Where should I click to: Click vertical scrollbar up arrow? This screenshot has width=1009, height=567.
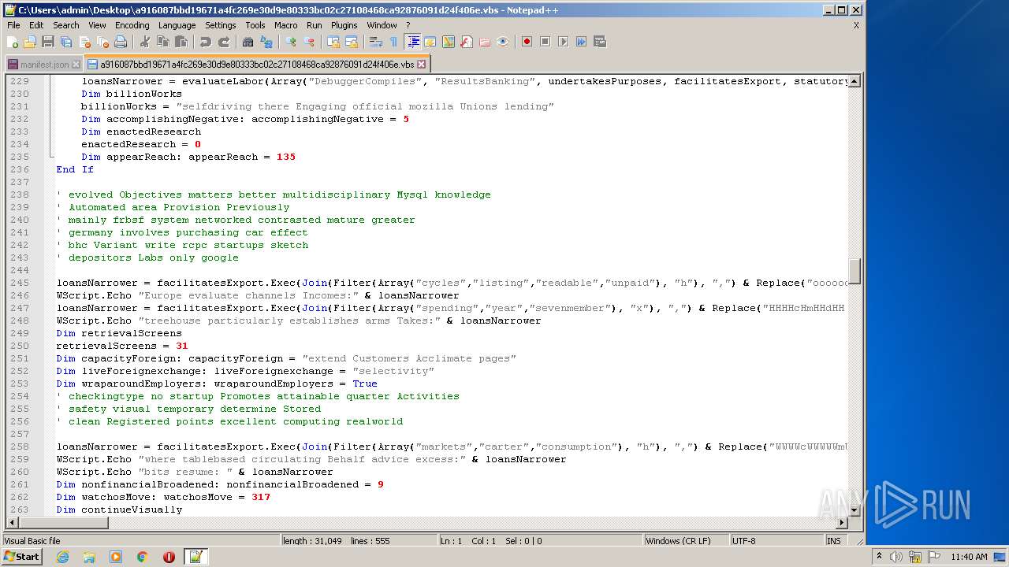[854, 81]
